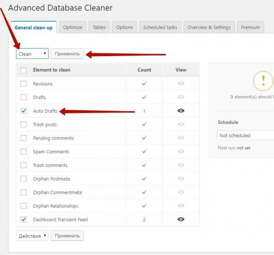View Auto Drafts items via eye icon

[x=181, y=111]
